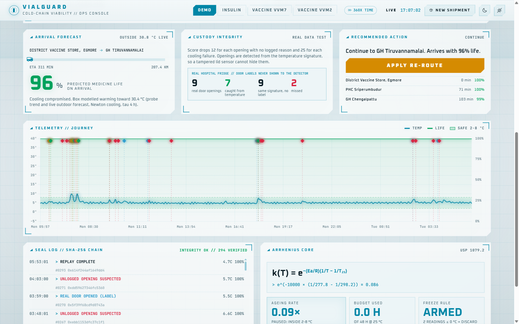The image size is (519, 324).
Task: Click the Arrhenius k(T) formula box
Action: point(376,278)
